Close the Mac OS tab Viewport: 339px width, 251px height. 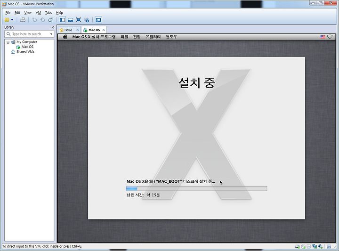tap(104, 30)
